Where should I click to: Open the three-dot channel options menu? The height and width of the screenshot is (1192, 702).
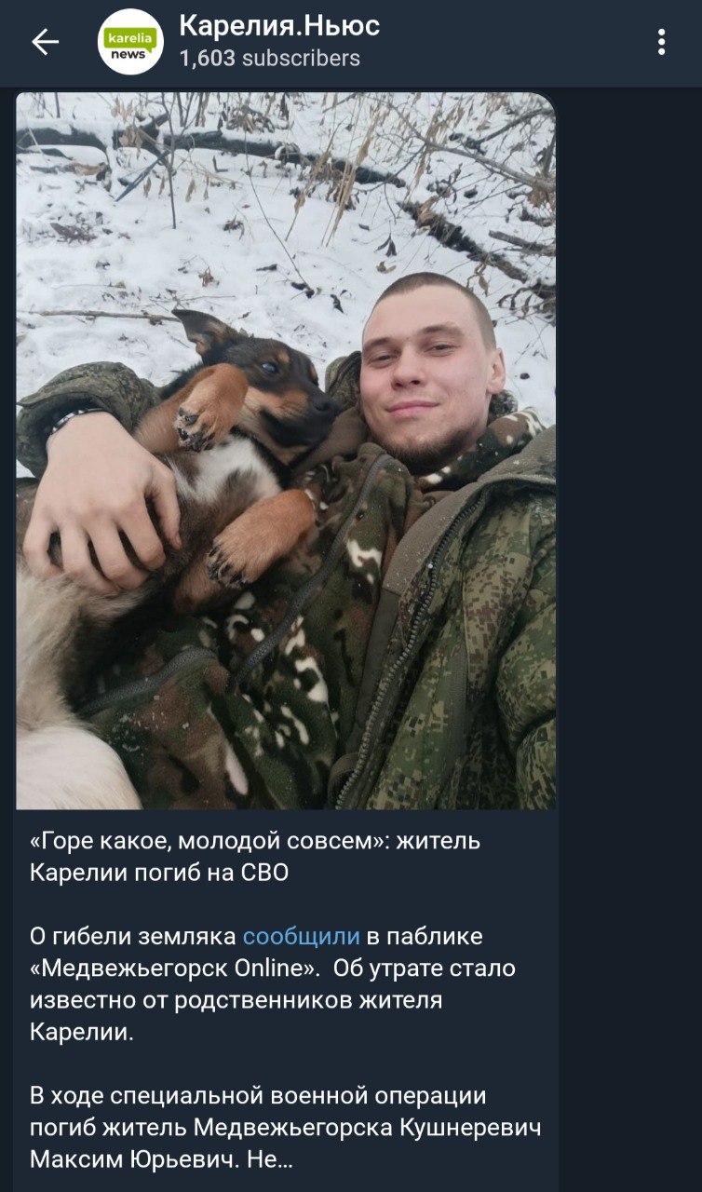661,42
